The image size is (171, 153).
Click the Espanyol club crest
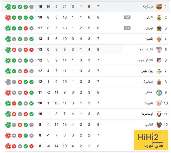point(159,82)
